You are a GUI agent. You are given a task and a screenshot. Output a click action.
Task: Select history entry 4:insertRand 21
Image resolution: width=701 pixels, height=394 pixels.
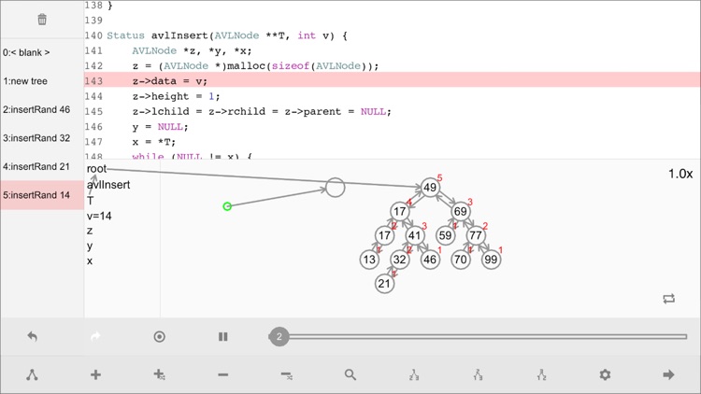[42, 166]
